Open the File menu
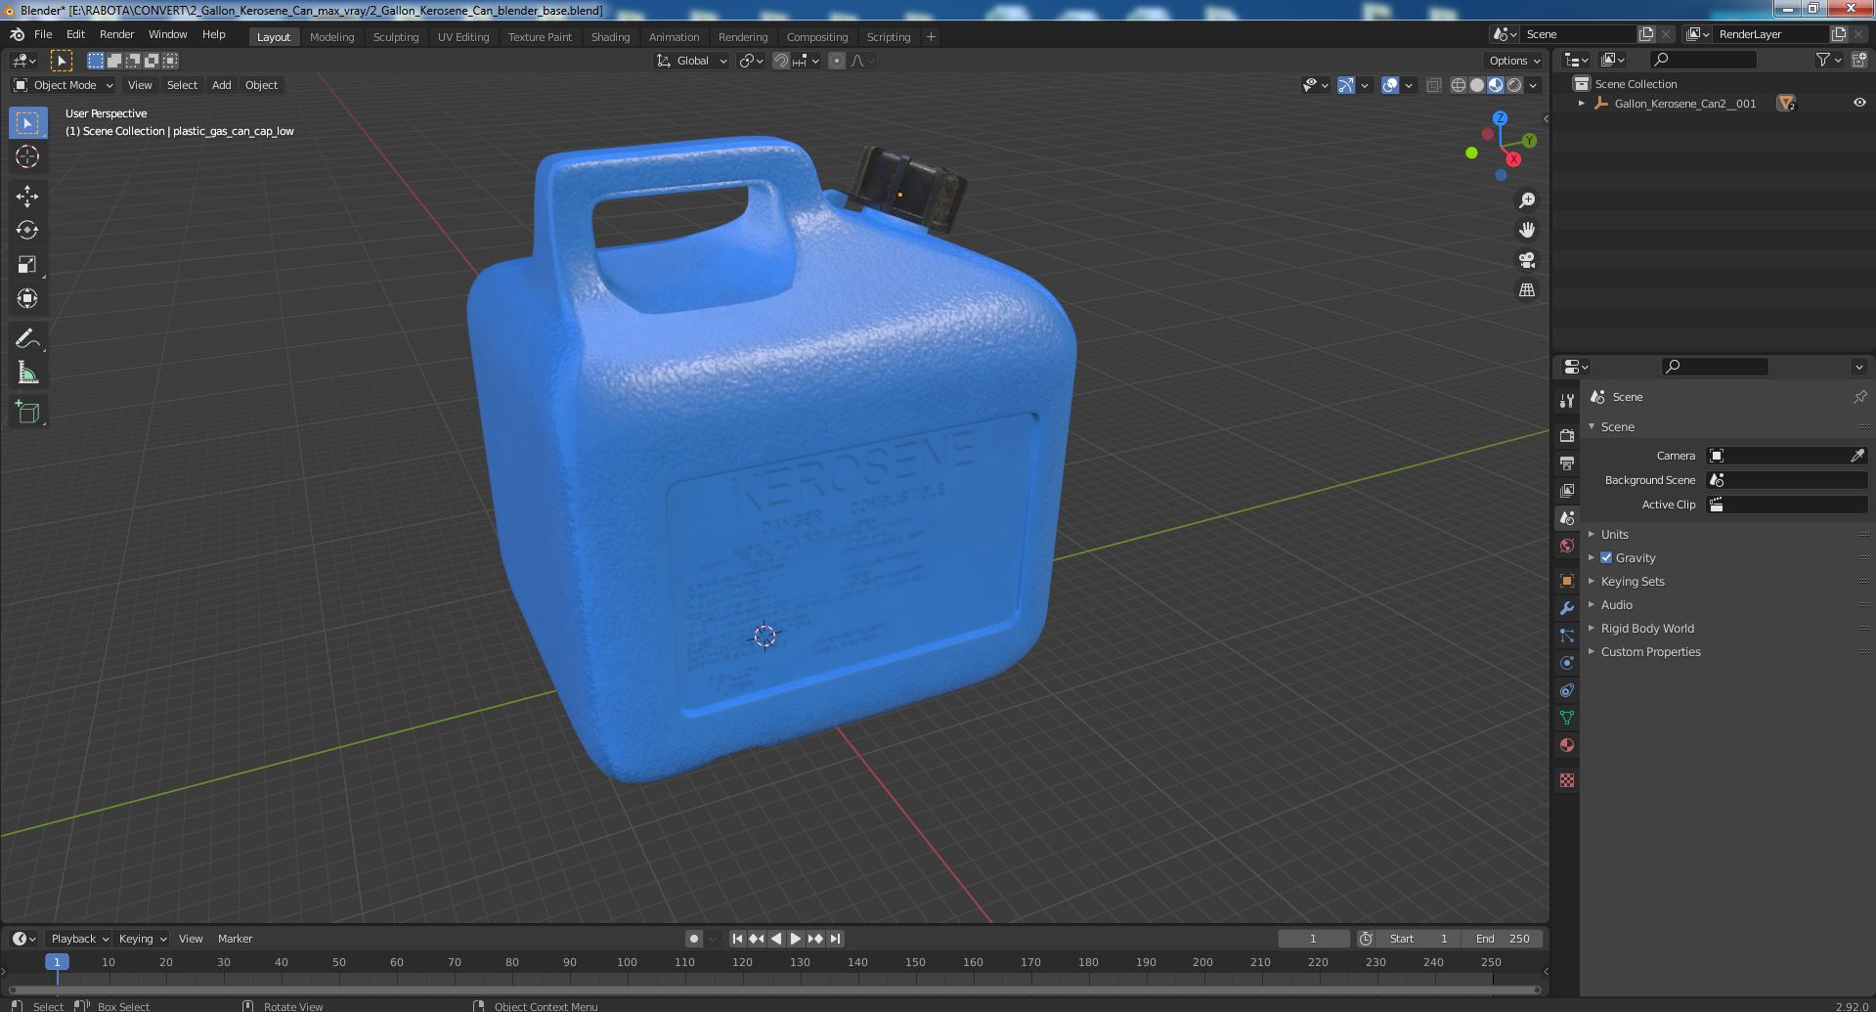The image size is (1876, 1012). 43,34
